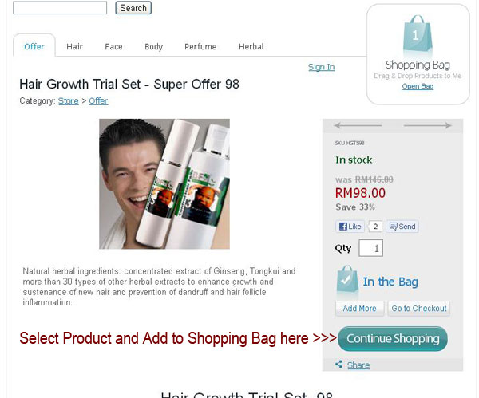Image resolution: width=479 pixels, height=398 pixels.
Task: Focus the Qty quantity input field
Action: pos(371,248)
